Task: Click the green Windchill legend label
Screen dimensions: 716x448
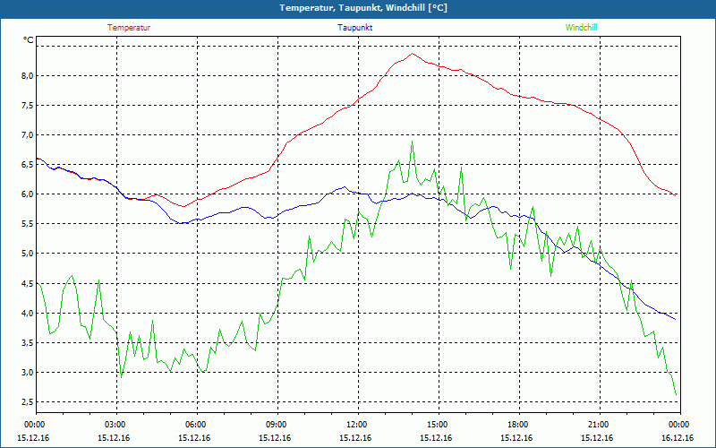Action: point(581,28)
